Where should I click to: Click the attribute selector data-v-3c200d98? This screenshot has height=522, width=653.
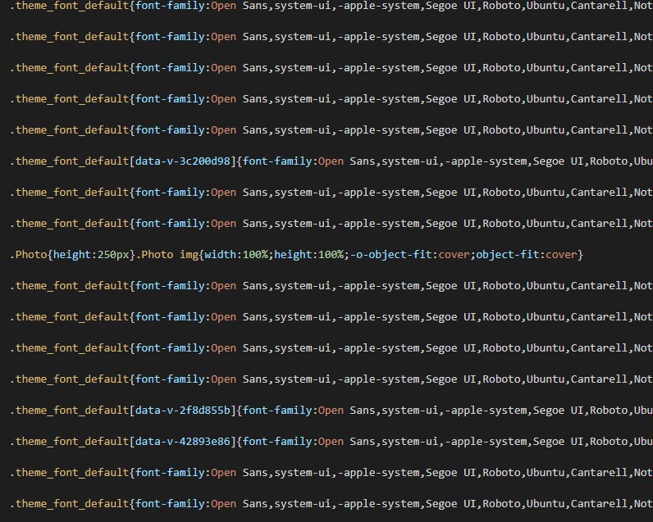(x=183, y=161)
